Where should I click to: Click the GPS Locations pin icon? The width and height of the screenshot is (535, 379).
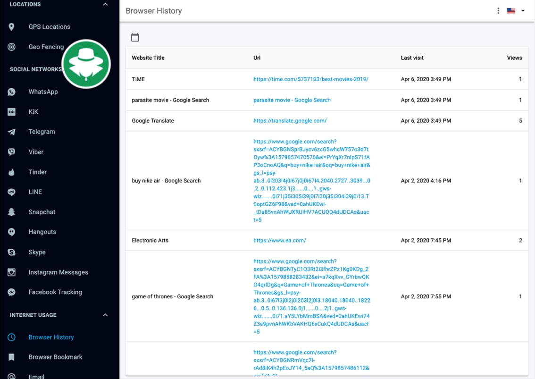click(x=12, y=27)
